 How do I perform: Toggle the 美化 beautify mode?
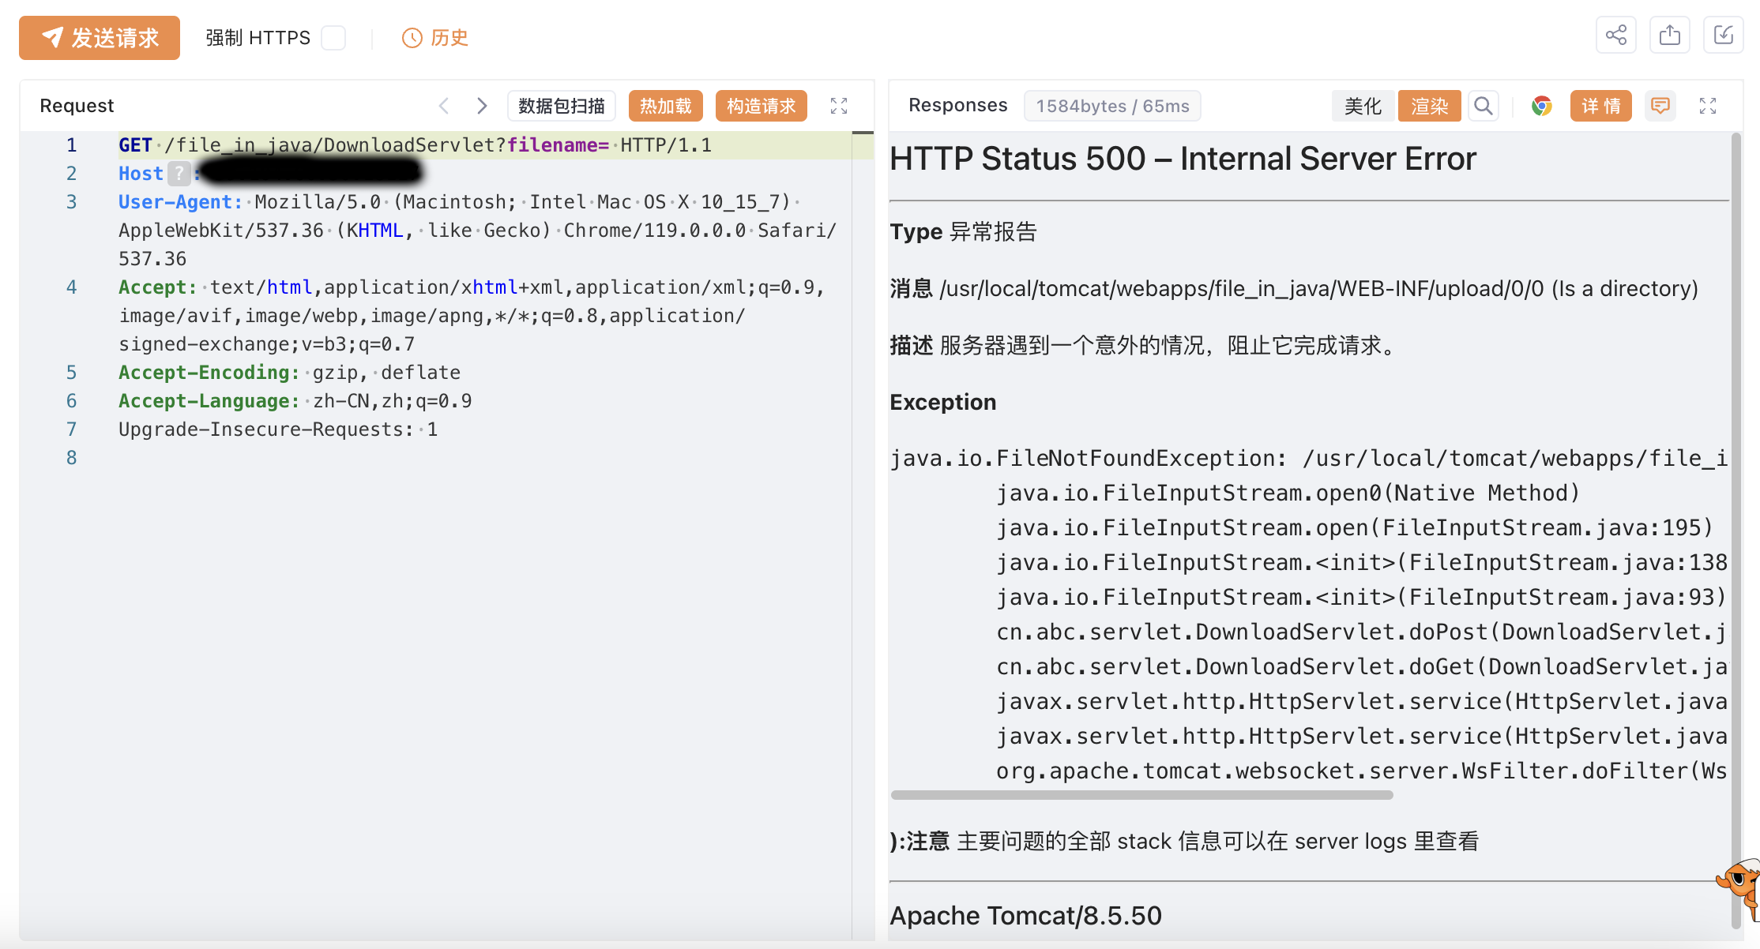pos(1363,106)
